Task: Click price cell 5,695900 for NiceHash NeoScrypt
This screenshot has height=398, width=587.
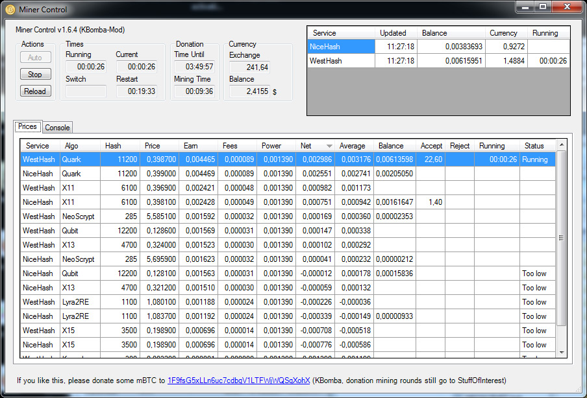Action: click(159, 259)
